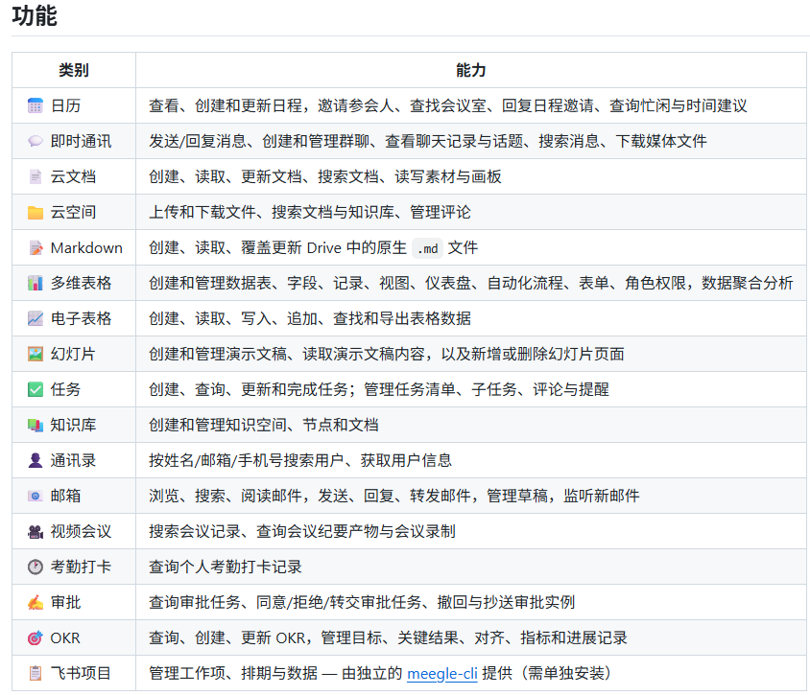The height and width of the screenshot is (695, 810).
Task: Click the pencil note icon beside Markdown
Action: pyautogui.click(x=36, y=247)
